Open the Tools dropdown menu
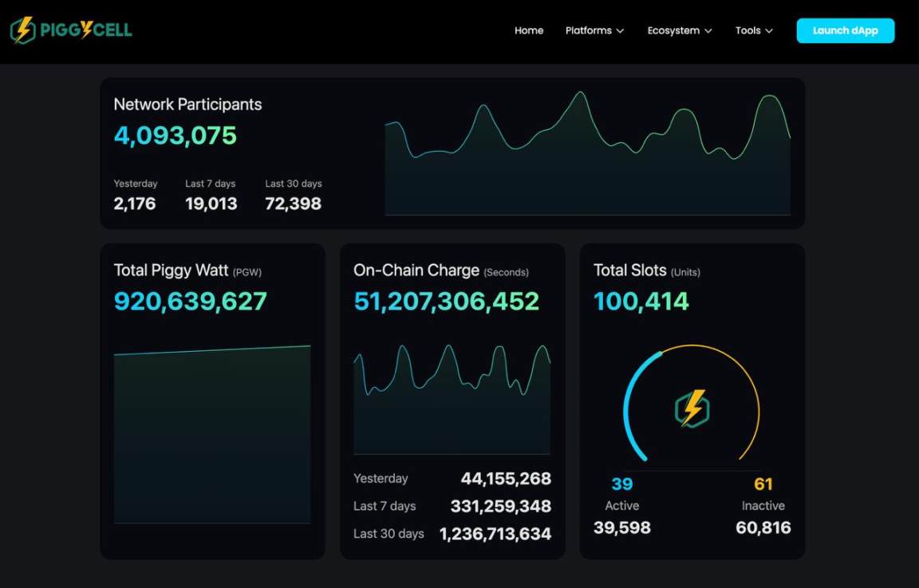Image resolution: width=919 pixels, height=588 pixels. coord(754,30)
